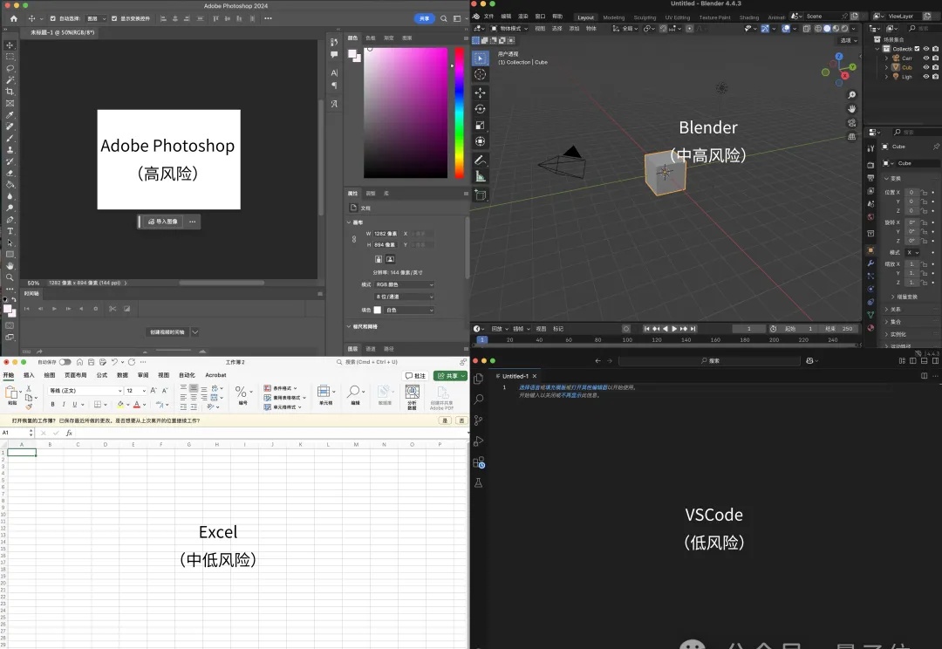Select the Hand tool in Photoshop toolbar
Screen dimensions: 942x649
click(10, 266)
